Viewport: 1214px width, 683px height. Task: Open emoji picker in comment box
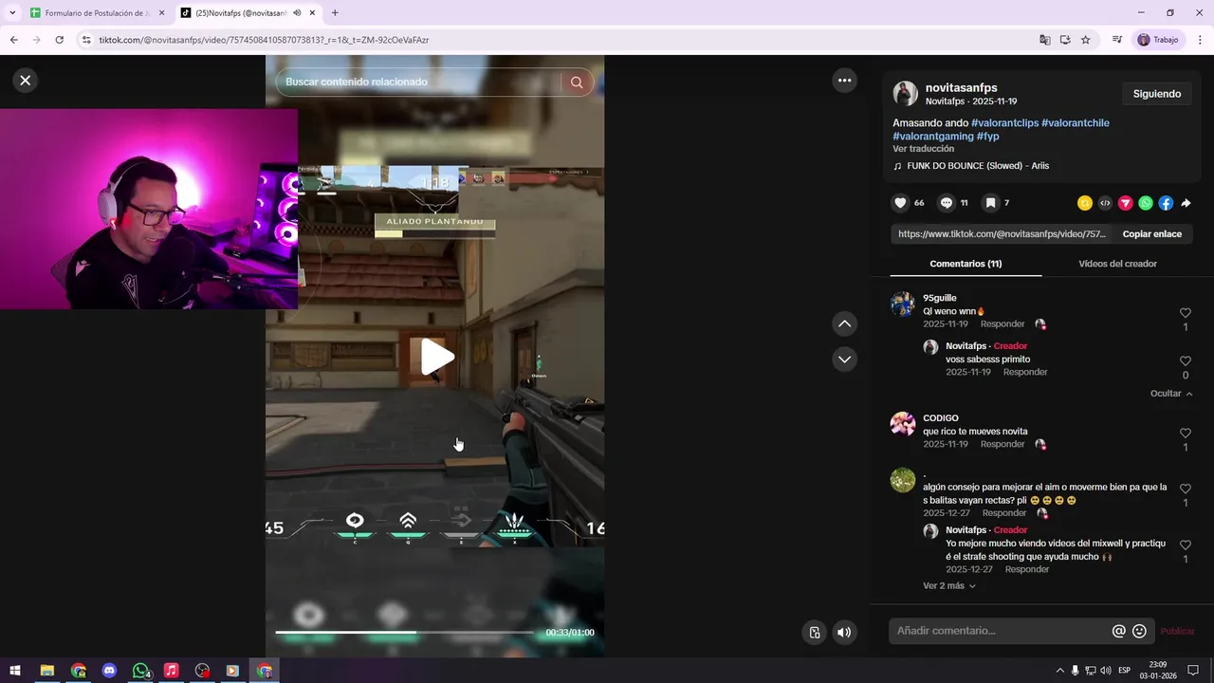[1140, 631]
